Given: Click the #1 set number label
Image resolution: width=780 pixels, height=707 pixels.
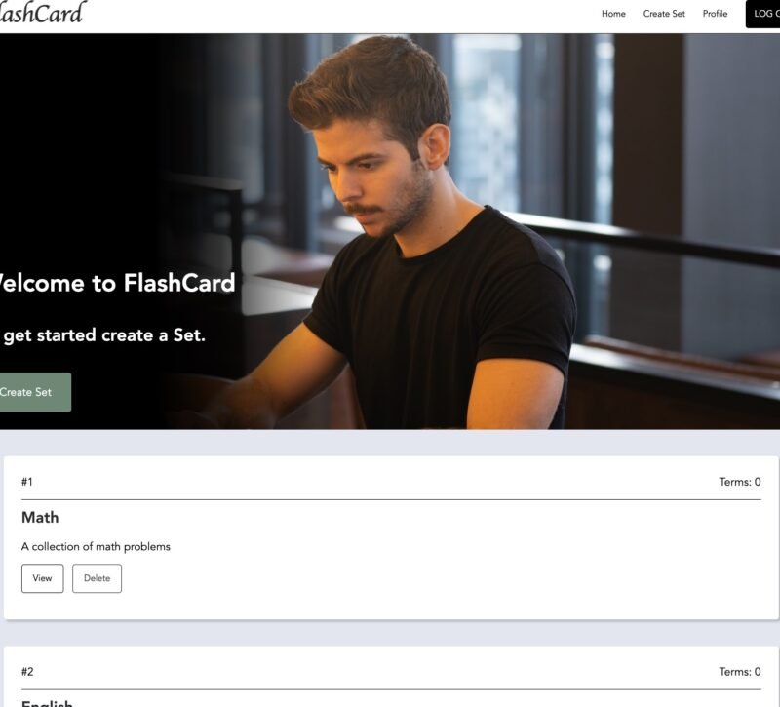Looking at the screenshot, I should point(27,482).
